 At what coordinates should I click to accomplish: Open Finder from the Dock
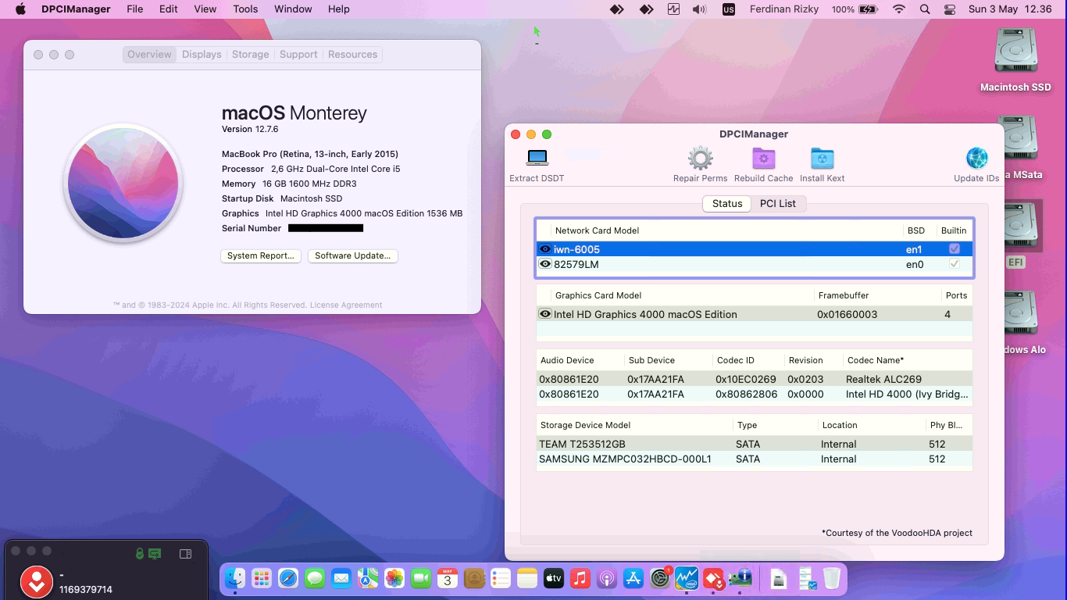(235, 578)
